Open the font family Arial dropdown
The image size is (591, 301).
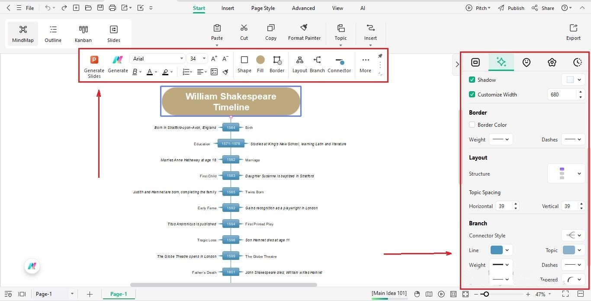(157, 58)
